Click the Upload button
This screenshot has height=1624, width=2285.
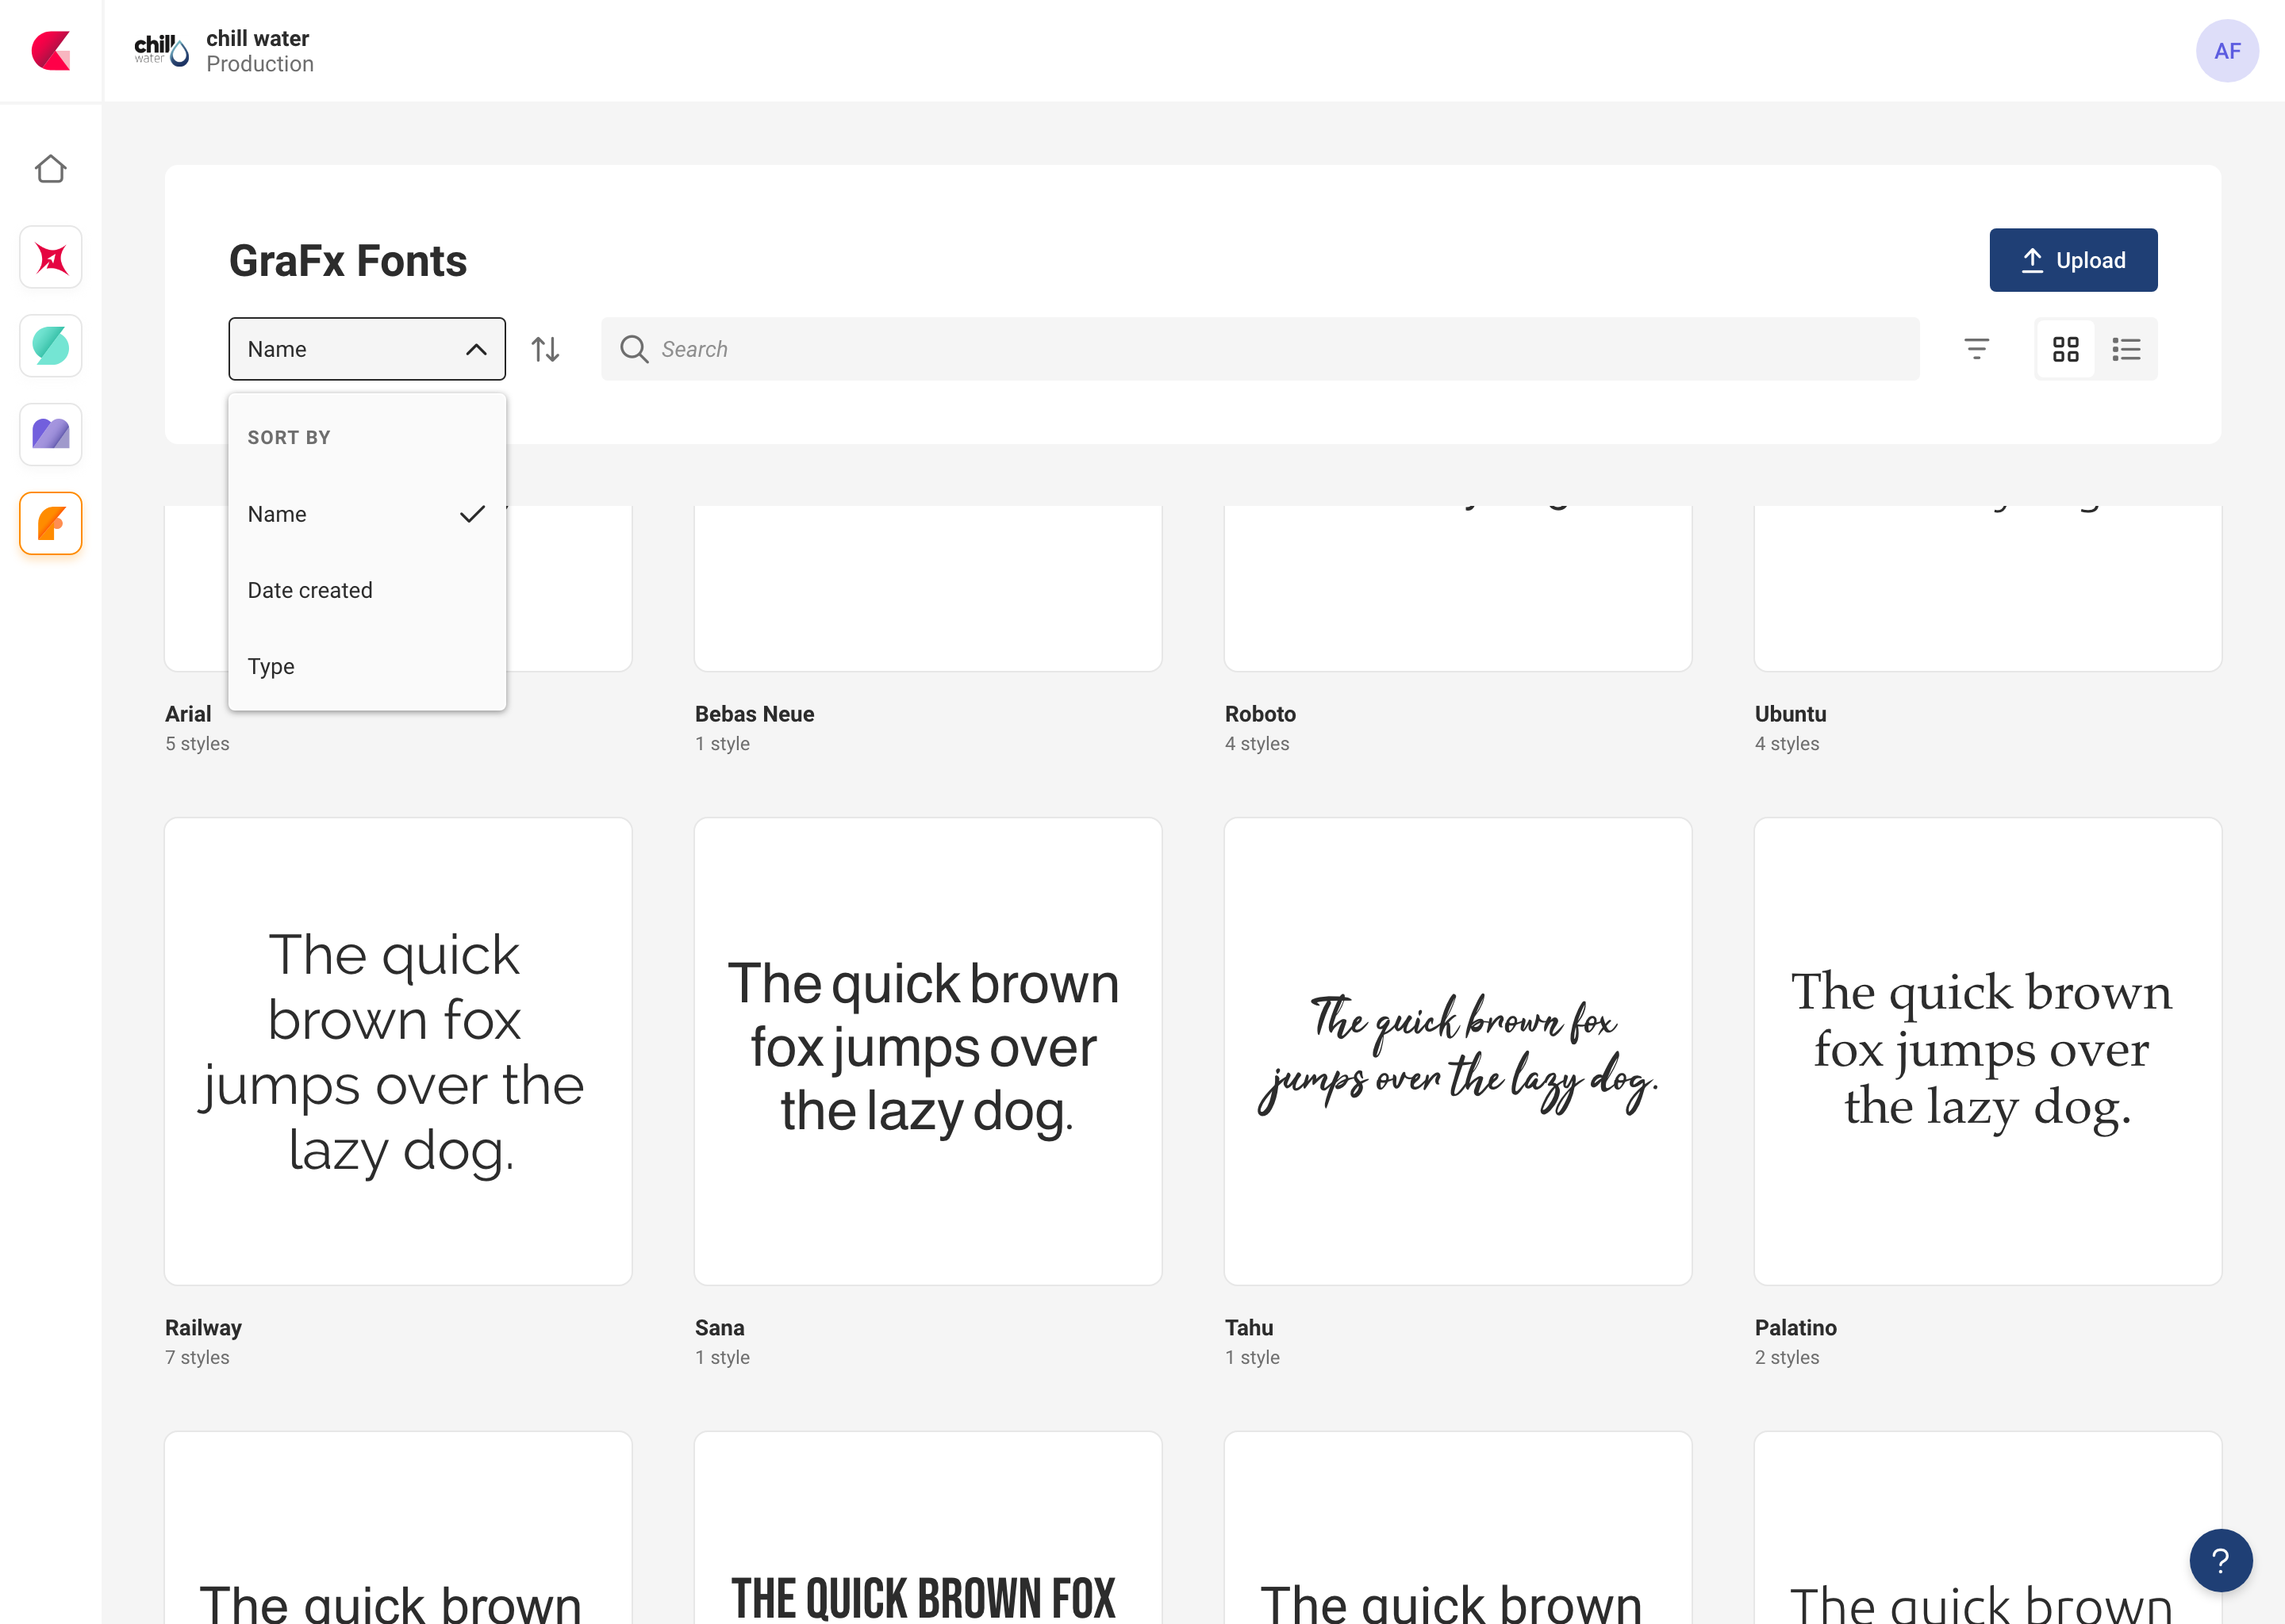pos(2073,260)
